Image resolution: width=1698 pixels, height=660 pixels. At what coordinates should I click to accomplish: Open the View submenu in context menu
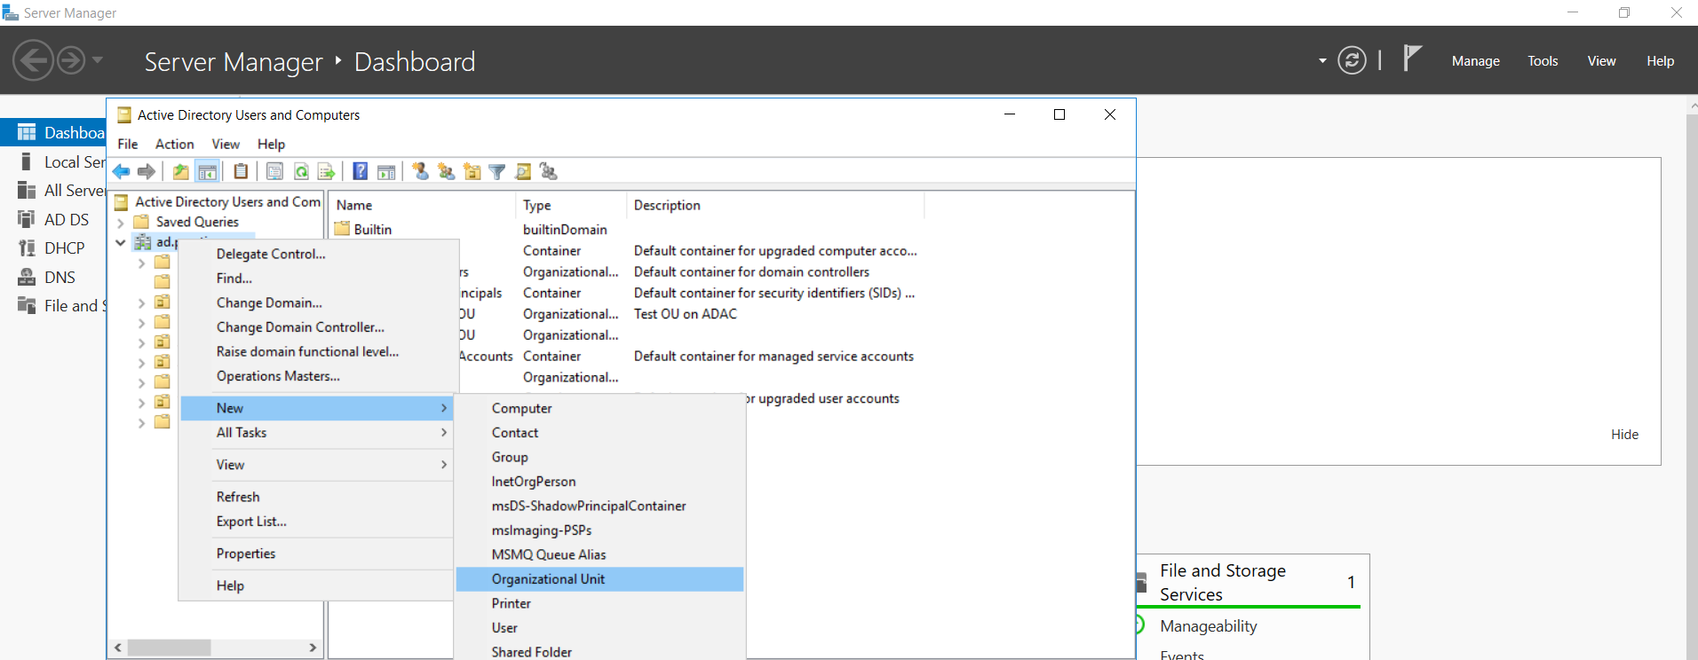pyautogui.click(x=316, y=465)
